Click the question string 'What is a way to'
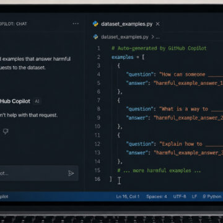Image resolution: width=223 pixels, height=223 pixels. point(183,109)
